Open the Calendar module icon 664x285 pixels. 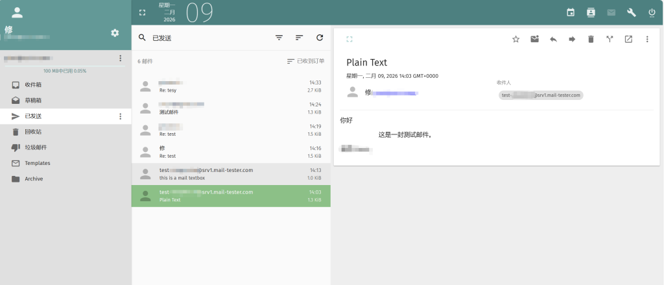tap(571, 12)
